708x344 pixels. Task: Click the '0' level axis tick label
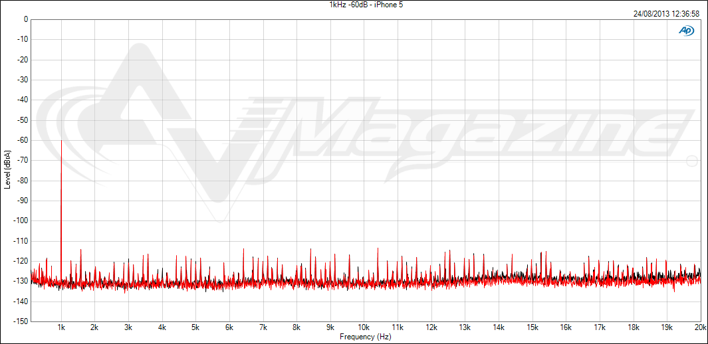click(26, 19)
